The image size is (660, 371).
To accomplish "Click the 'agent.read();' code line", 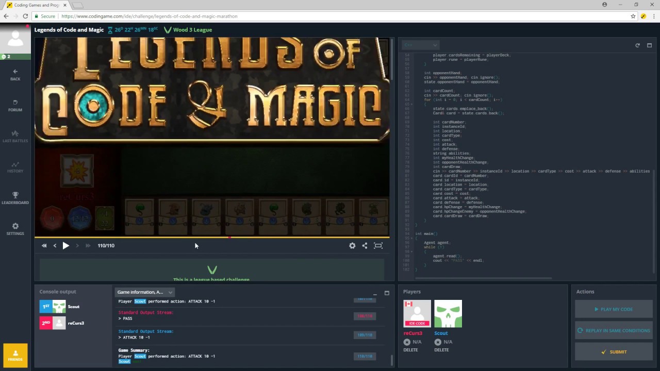I will click(447, 256).
